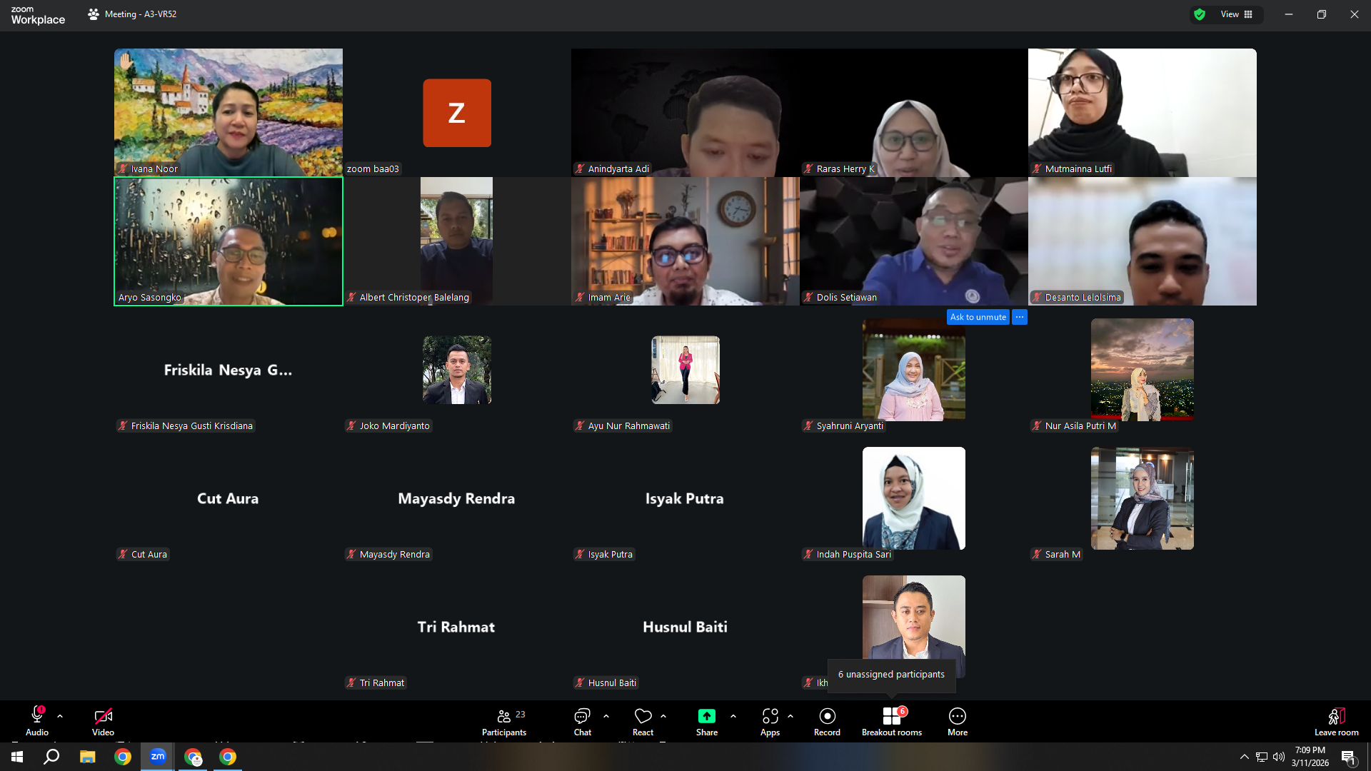Expand the Audio options arrow
Viewport: 1371px width, 771px height.
(60, 716)
